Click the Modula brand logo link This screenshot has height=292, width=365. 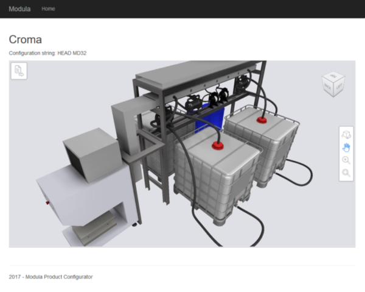(19, 9)
